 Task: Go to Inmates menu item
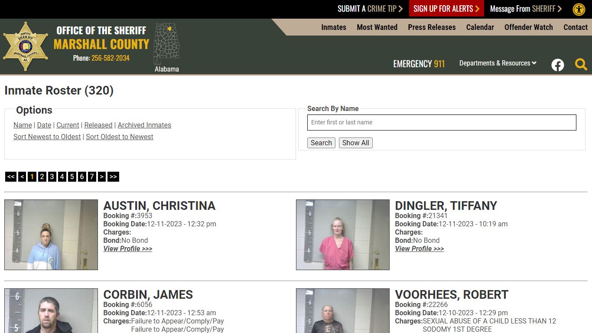pos(334,27)
